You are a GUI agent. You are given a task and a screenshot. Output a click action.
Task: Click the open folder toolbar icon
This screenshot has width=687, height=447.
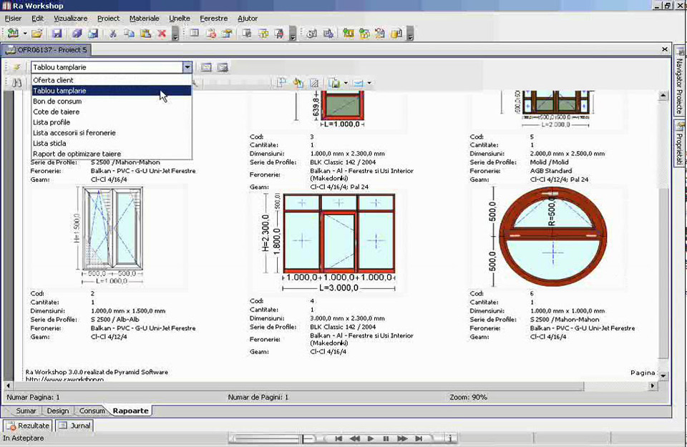coord(37,34)
